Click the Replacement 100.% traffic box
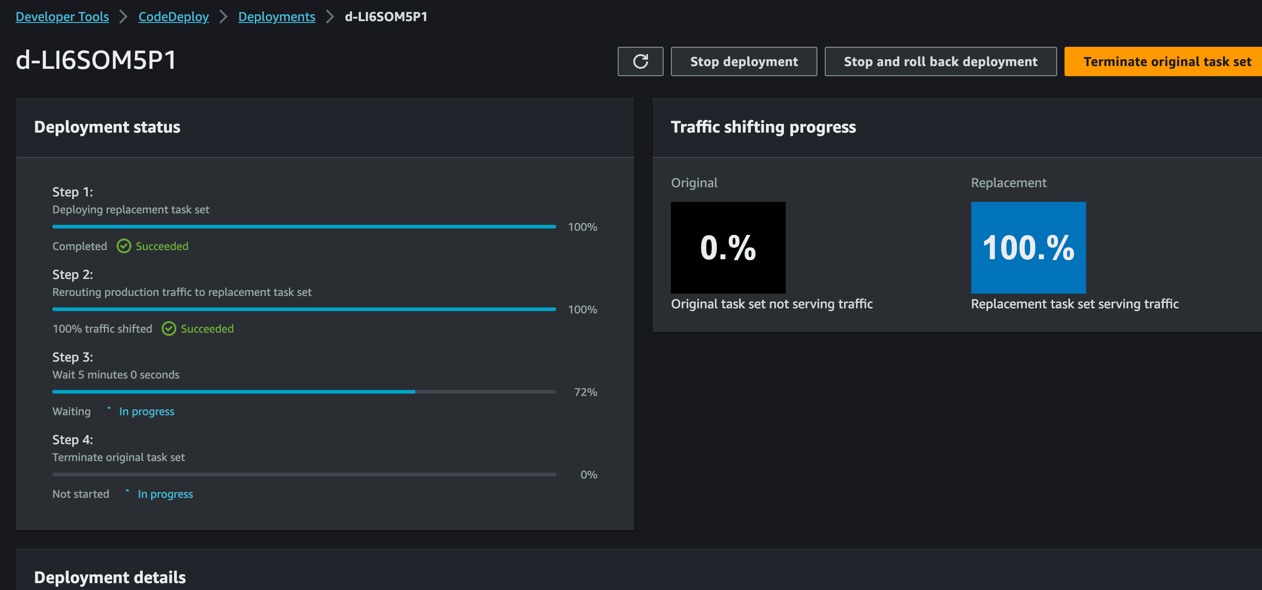The image size is (1262, 590). (1028, 248)
